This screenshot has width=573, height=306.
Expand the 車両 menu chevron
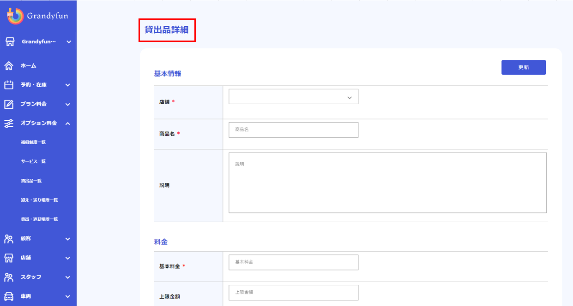(67, 296)
